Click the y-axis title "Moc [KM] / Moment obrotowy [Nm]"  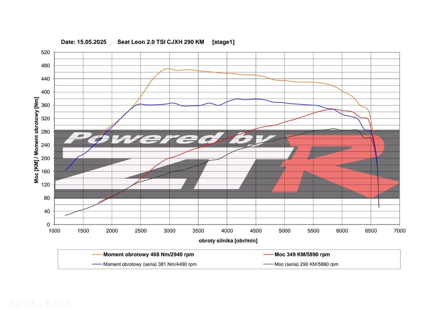click(x=36, y=140)
